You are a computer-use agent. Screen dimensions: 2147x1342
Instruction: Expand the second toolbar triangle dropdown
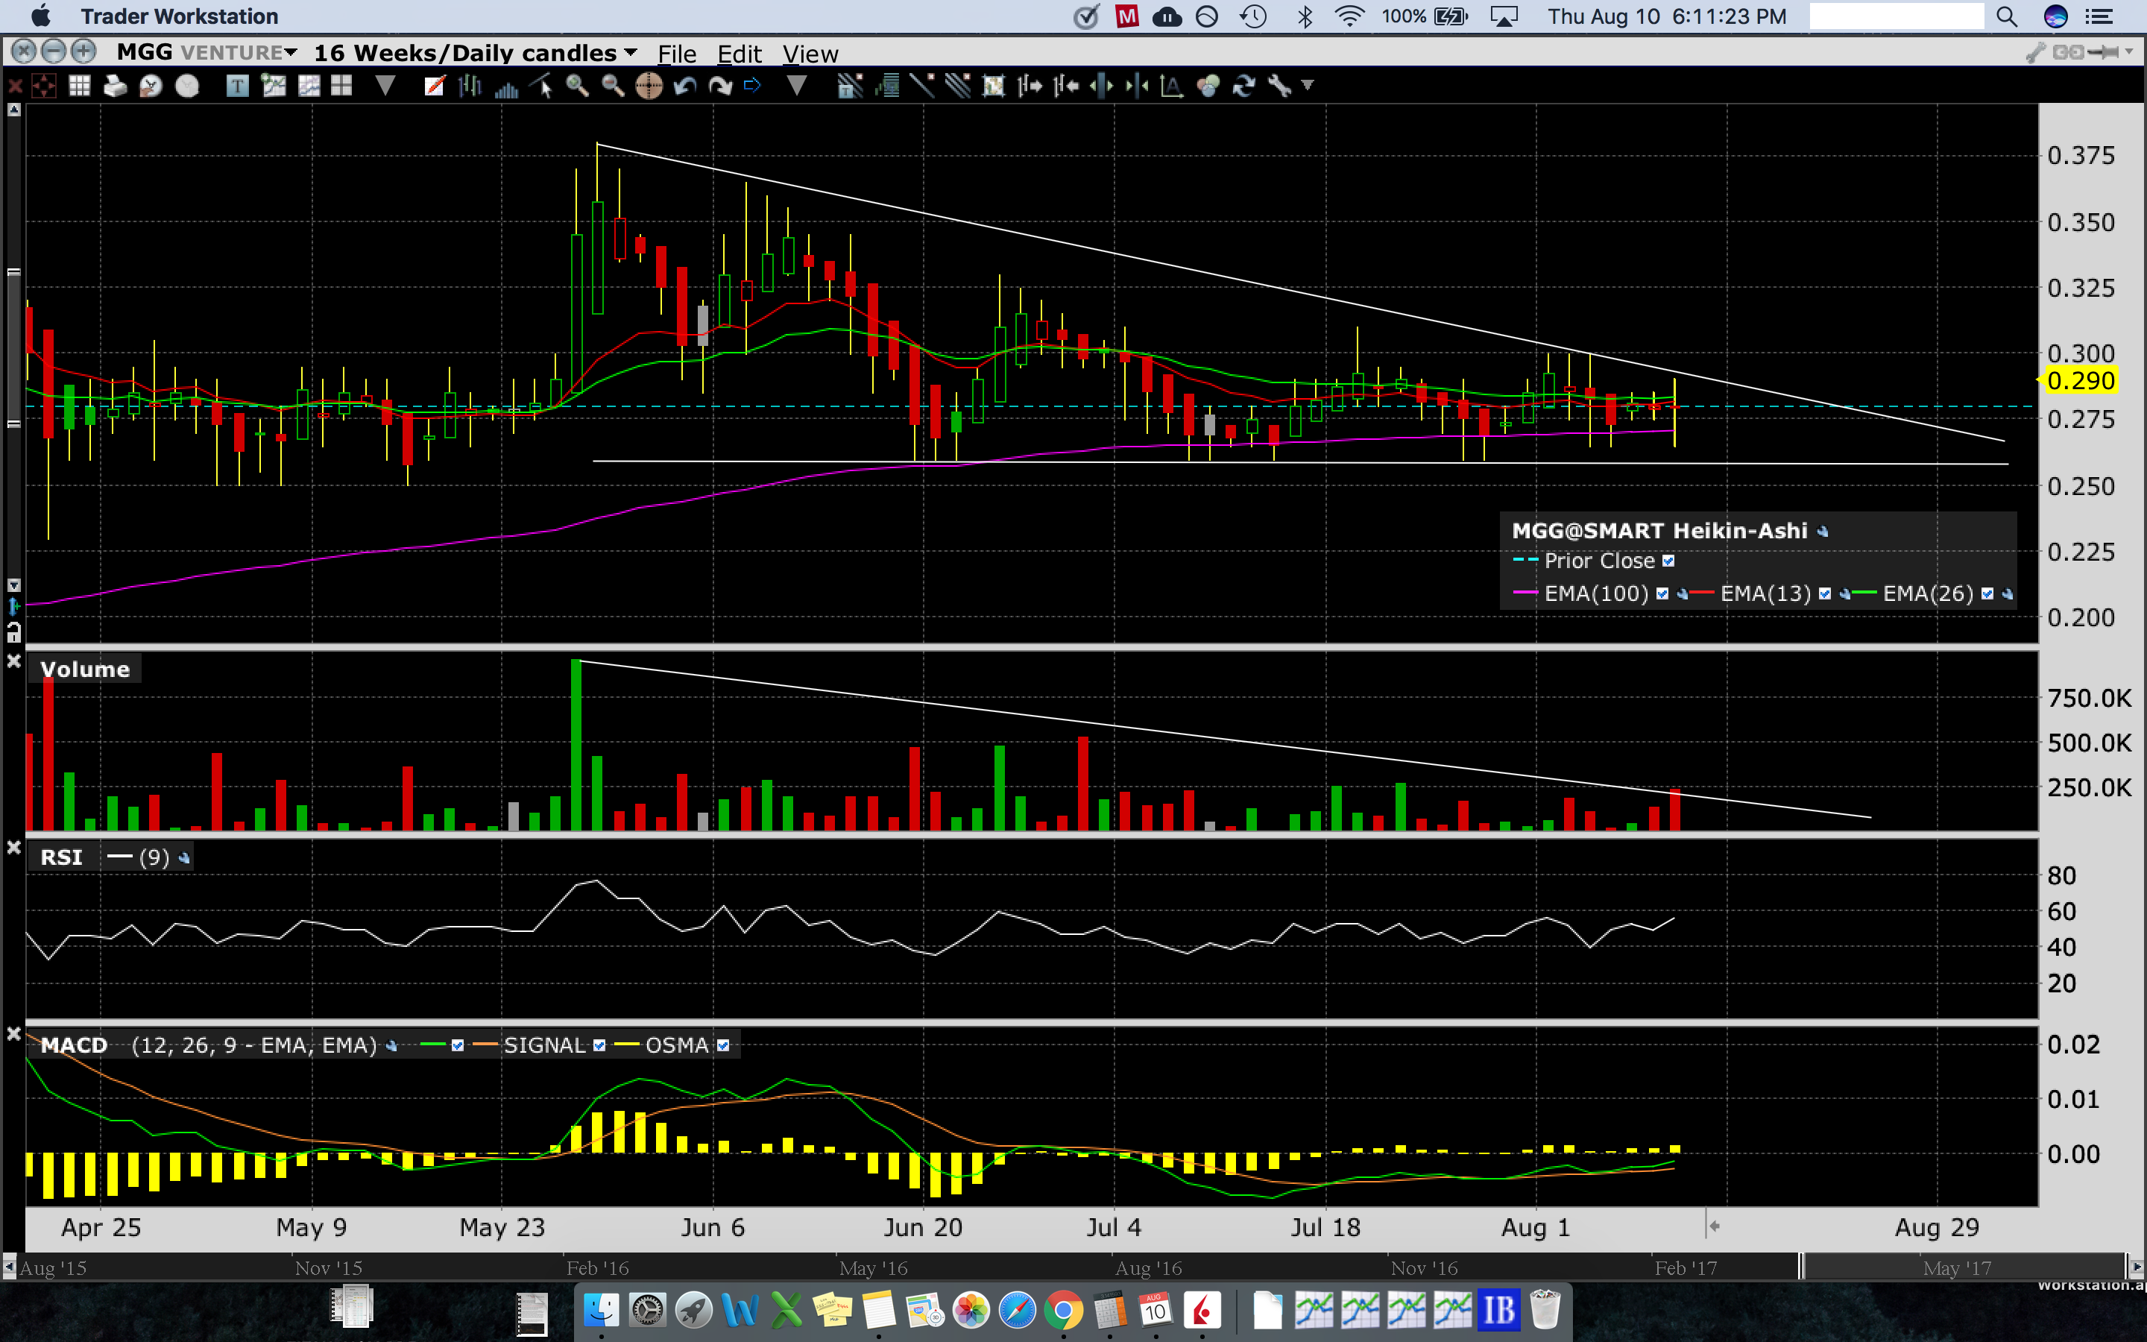796,86
